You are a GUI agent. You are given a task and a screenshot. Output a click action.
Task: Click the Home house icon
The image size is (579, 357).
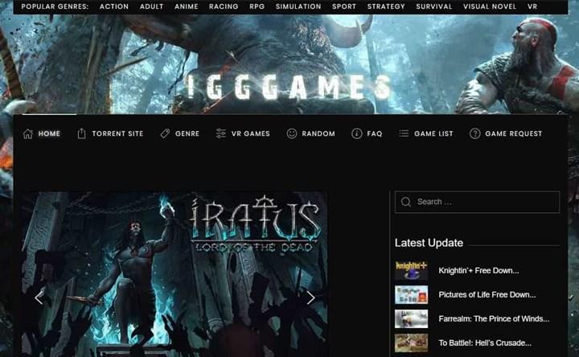pyautogui.click(x=28, y=133)
